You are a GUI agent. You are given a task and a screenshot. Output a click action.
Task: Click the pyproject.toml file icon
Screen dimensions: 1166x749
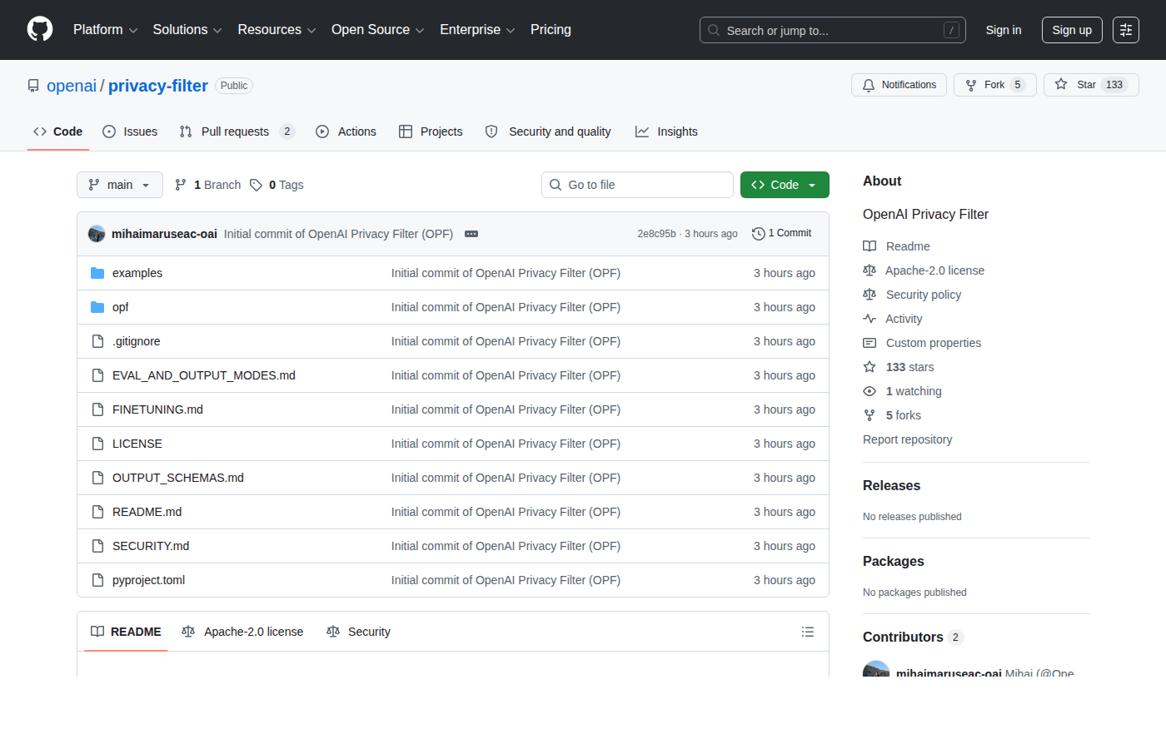click(x=97, y=580)
